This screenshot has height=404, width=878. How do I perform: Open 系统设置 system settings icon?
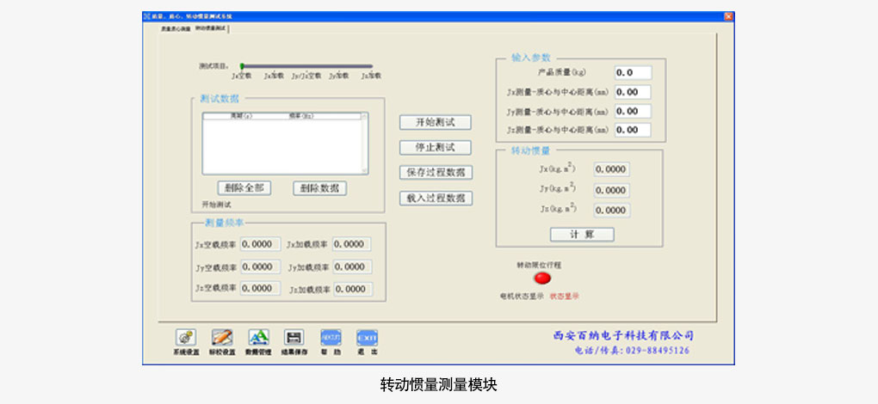[x=185, y=338]
